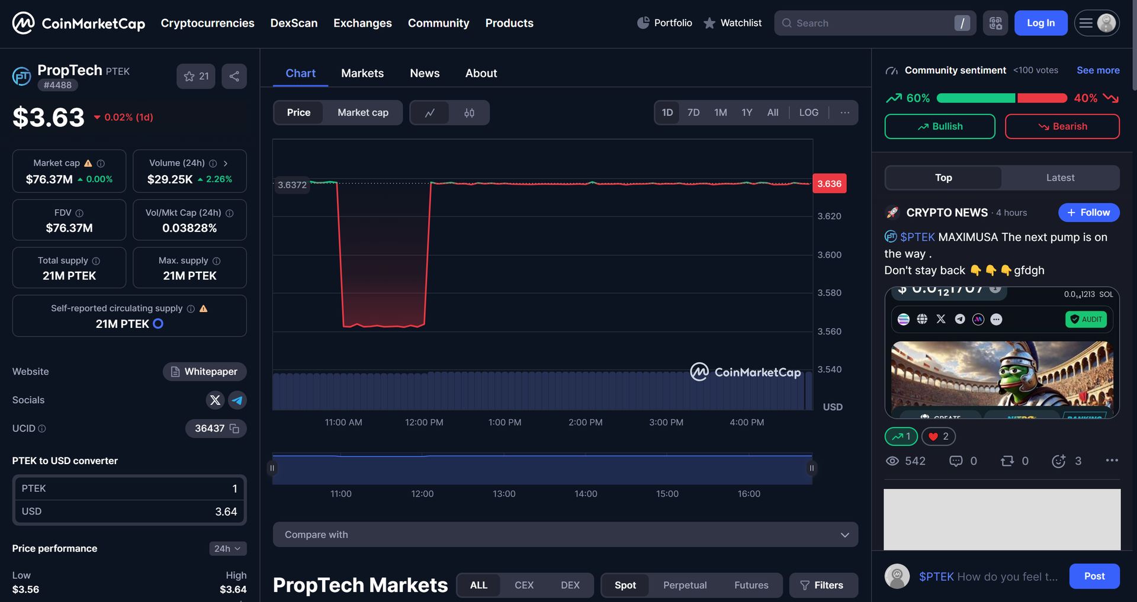Open the PropTech Telegram link
Screen dimensions: 1137x602
(x=237, y=400)
